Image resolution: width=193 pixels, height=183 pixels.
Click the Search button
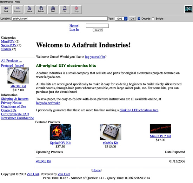point(98,30)
